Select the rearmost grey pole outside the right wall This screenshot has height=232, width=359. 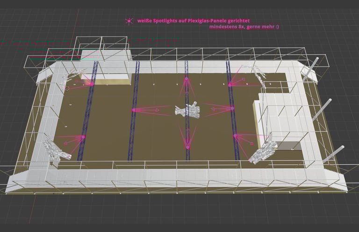[x=310, y=69]
